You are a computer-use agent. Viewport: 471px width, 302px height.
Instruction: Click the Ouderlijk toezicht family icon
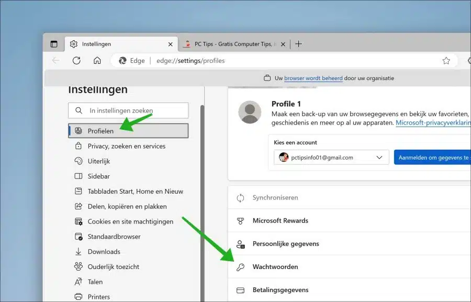click(78, 266)
